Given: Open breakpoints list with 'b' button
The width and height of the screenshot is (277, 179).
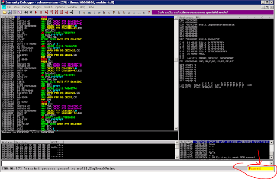Looking at the screenshot, I should coord(124,13).
